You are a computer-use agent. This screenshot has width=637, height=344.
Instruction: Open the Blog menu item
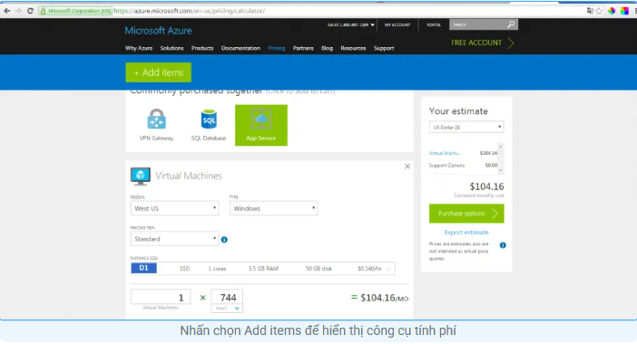tap(327, 48)
